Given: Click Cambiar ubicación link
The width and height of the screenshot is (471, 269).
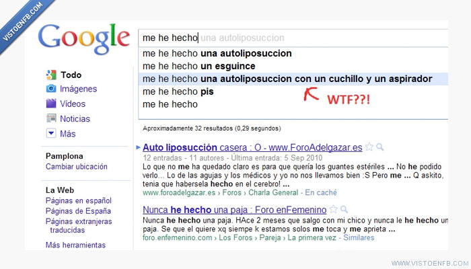Looking at the screenshot, I should (x=76, y=167).
